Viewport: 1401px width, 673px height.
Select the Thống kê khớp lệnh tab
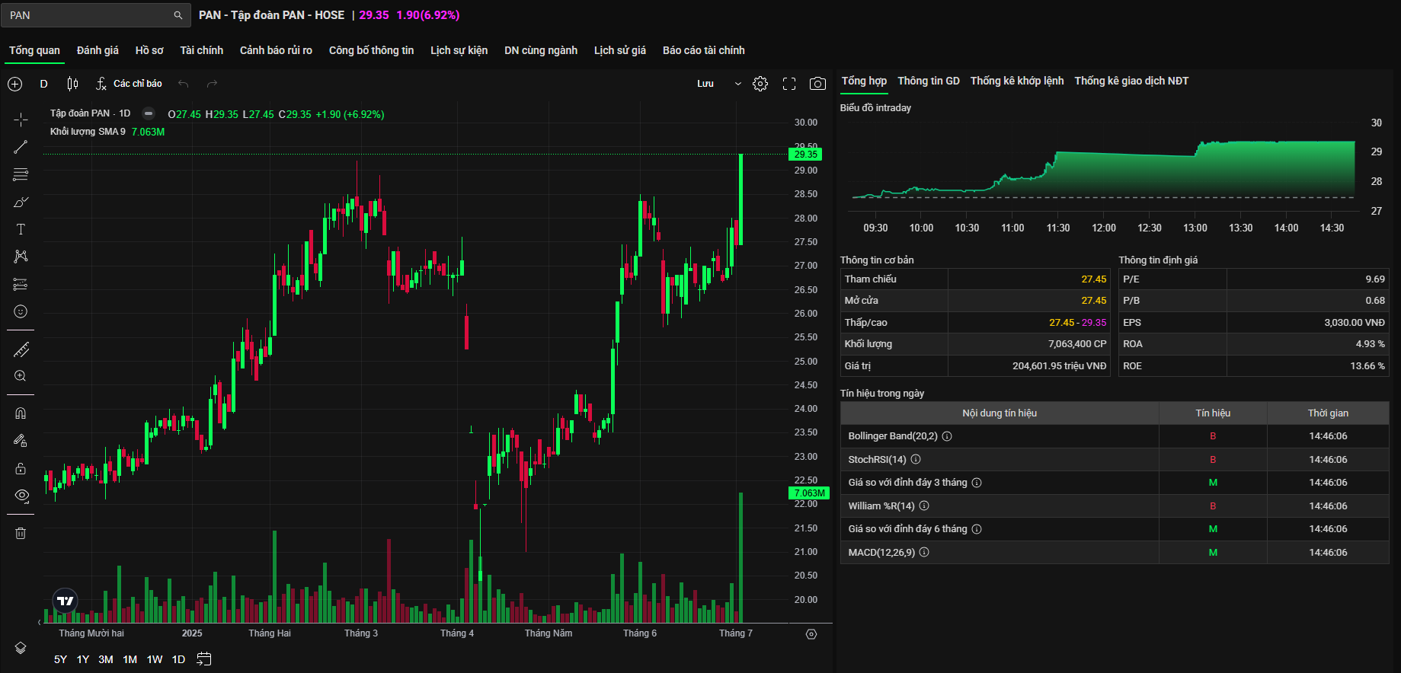pos(1017,81)
